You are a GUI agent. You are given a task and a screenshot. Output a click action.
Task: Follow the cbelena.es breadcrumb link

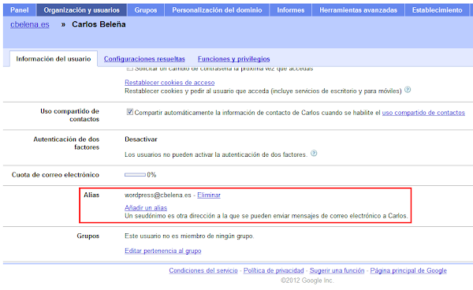point(30,24)
